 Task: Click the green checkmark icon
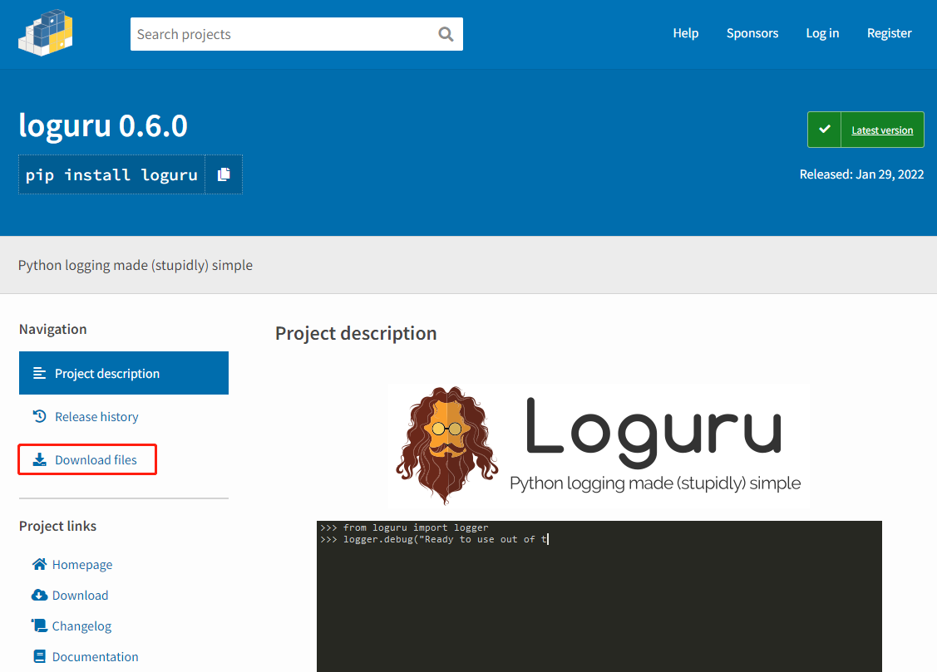825,129
